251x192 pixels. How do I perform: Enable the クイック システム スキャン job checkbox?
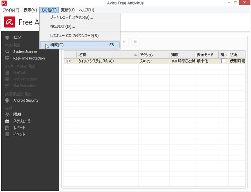tap(223, 61)
